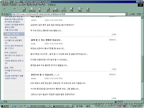
Task: Open the Favorites (즐겨찾기) toolbar icon
Action: [x=56, y=9]
